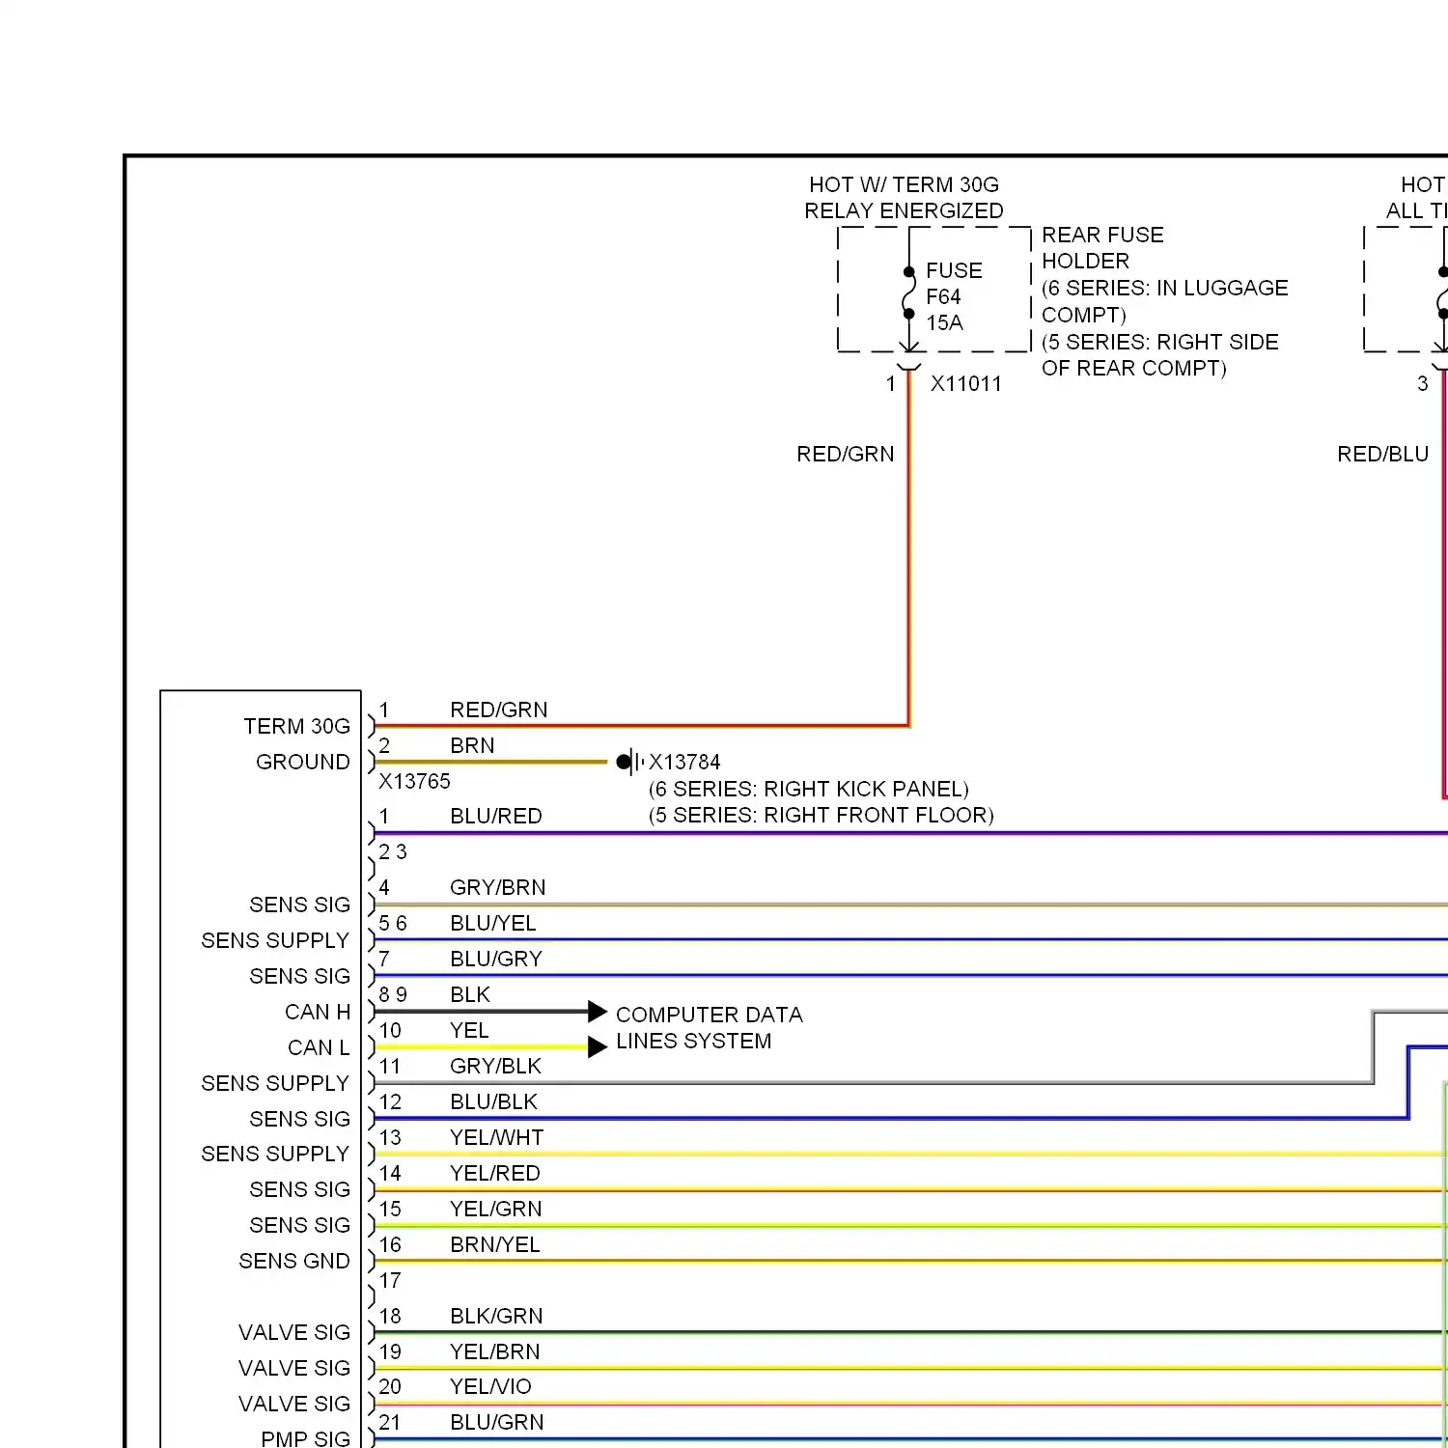
Task: Click the BLU/RED wire label
Action: pyautogui.click(x=496, y=816)
